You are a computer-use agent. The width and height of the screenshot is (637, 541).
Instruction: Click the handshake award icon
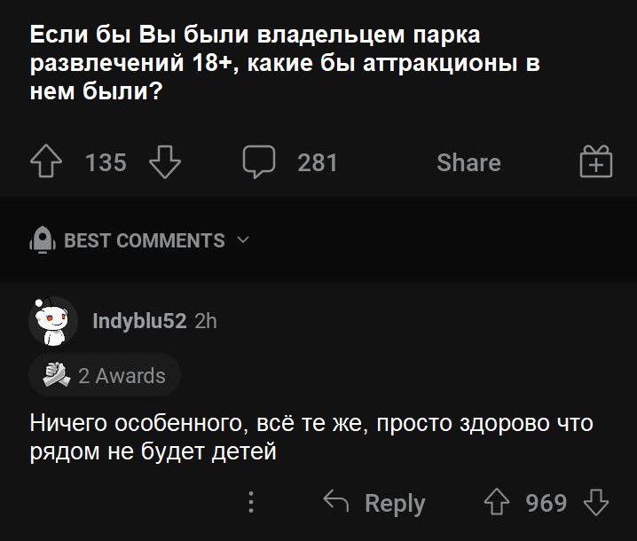coord(56,375)
